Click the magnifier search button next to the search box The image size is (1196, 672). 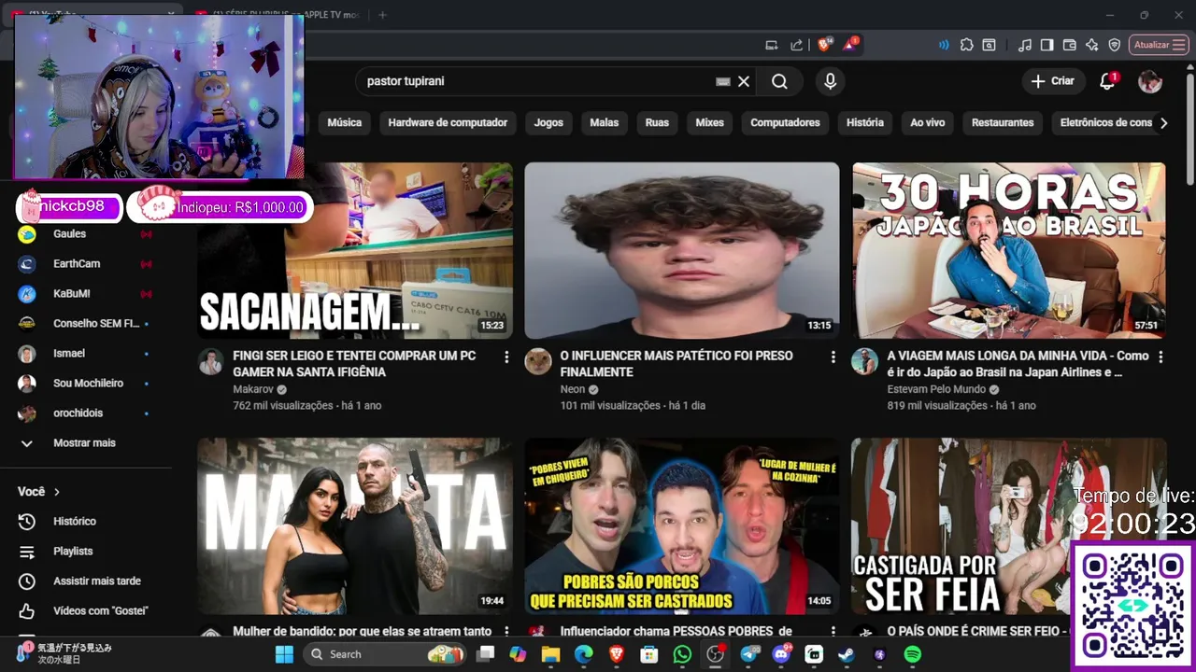click(x=779, y=81)
